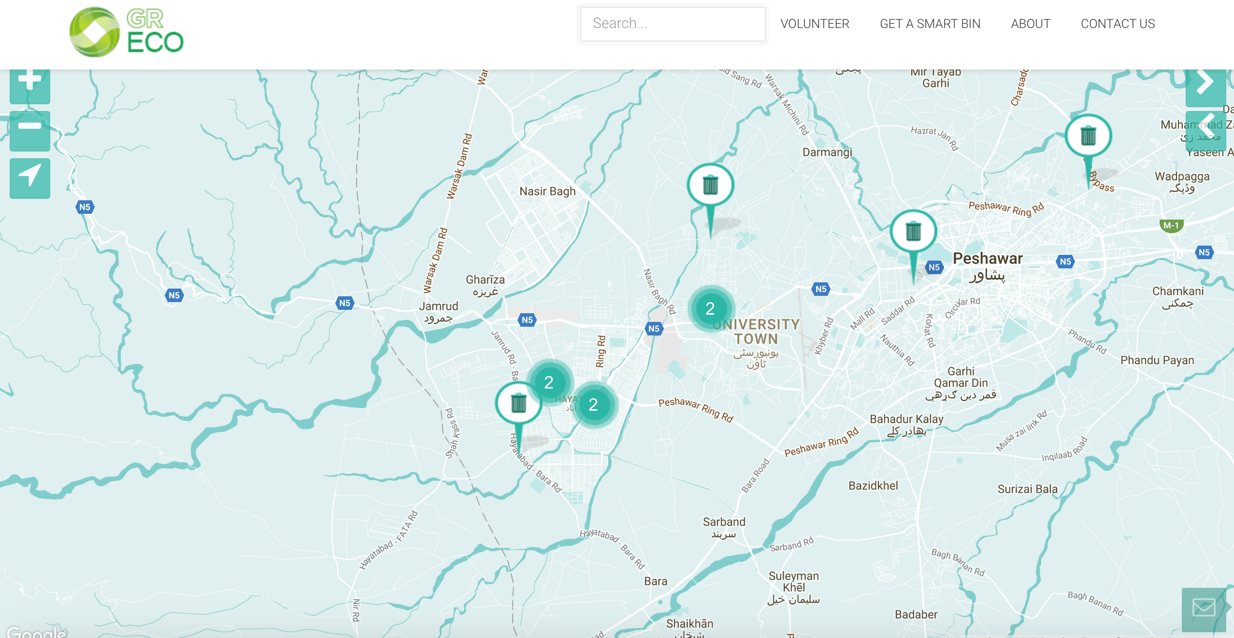Click inside the Search field

coord(672,24)
